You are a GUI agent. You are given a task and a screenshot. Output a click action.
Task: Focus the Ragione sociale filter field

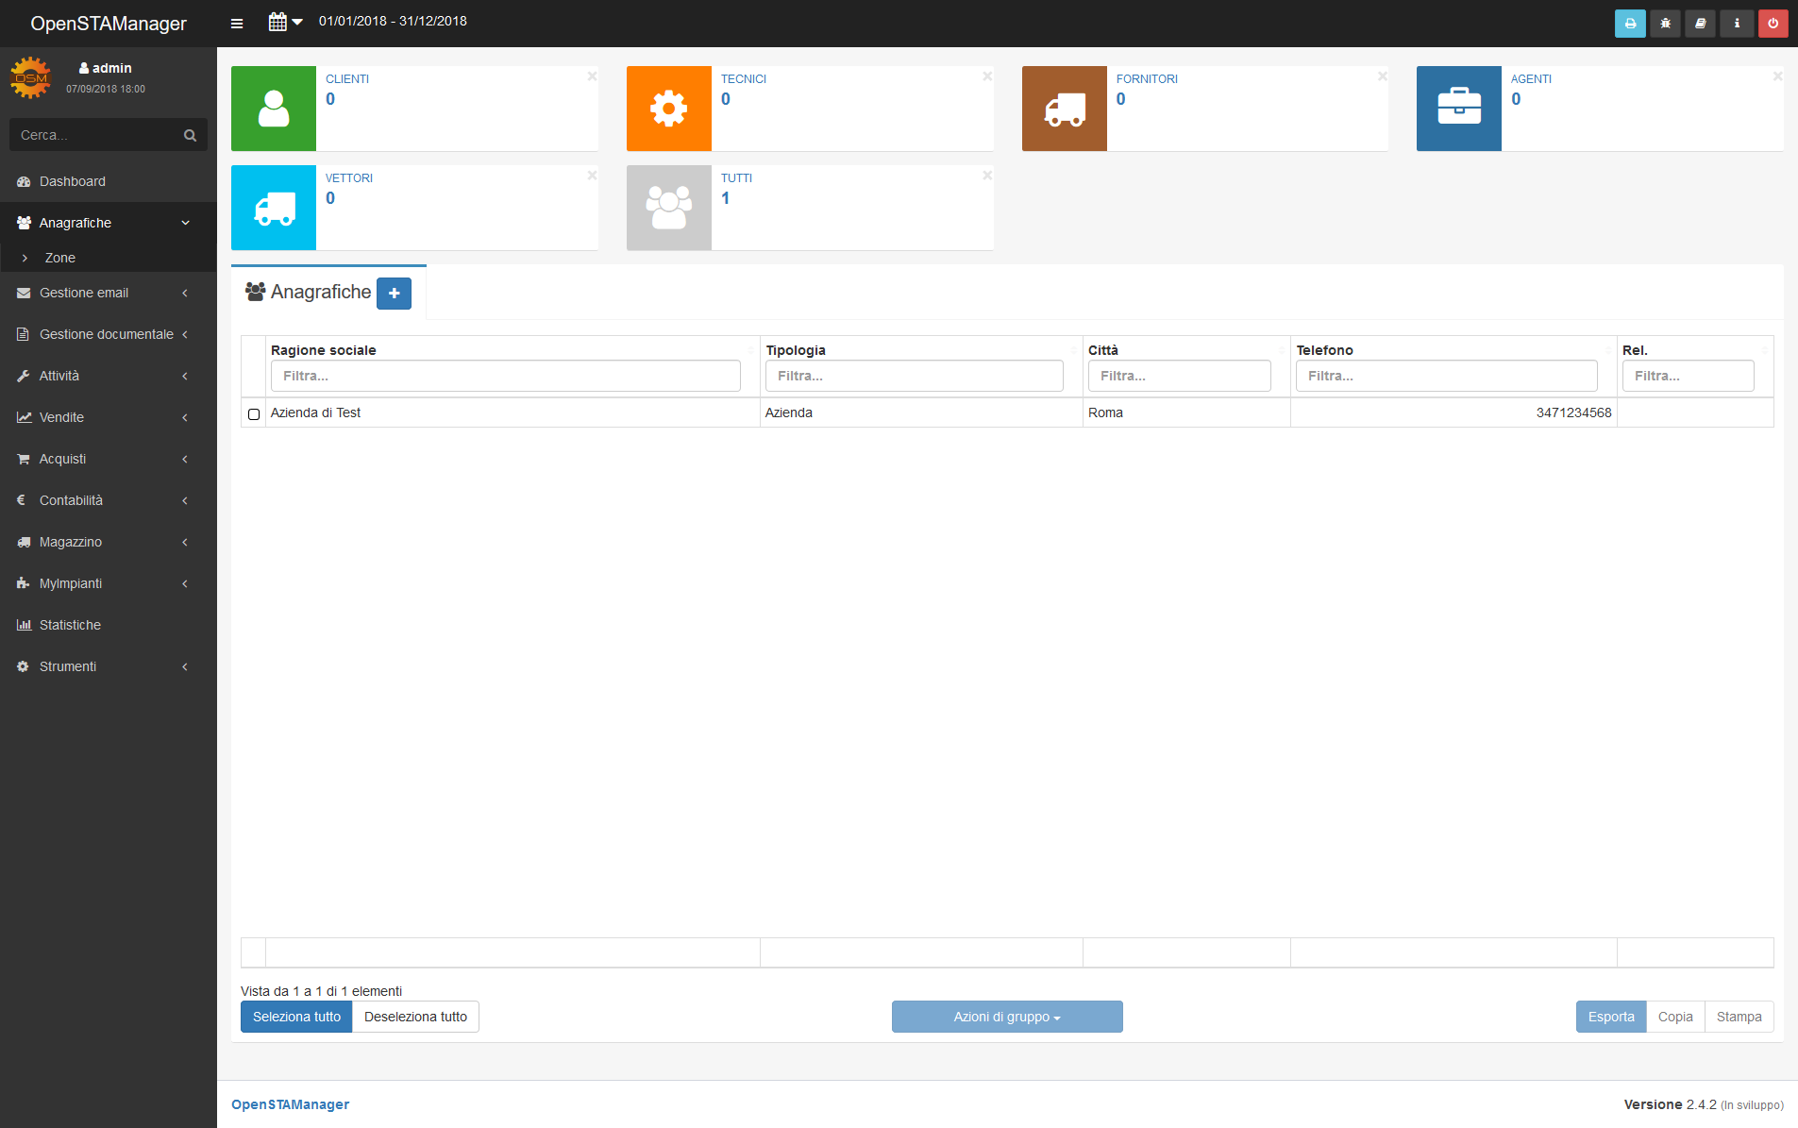coord(506,376)
